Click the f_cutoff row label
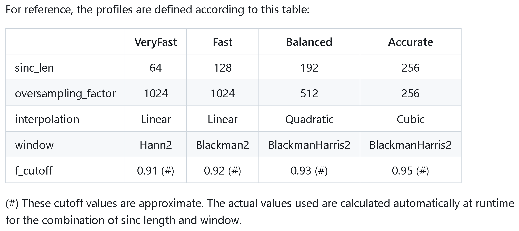519x231 pixels. 34,170
